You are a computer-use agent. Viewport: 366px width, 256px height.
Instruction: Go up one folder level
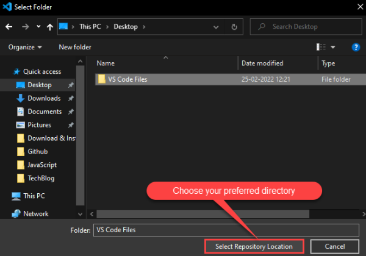click(50, 27)
